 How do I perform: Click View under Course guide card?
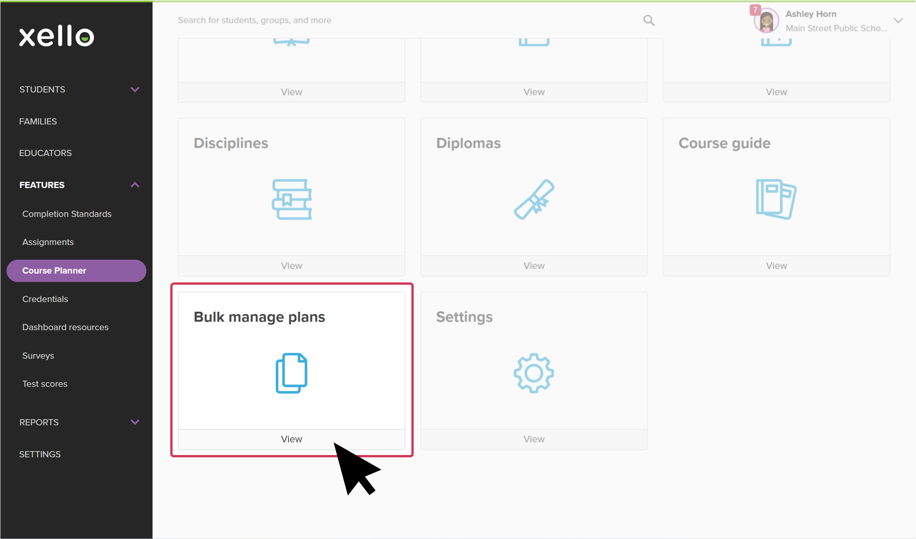(x=776, y=266)
